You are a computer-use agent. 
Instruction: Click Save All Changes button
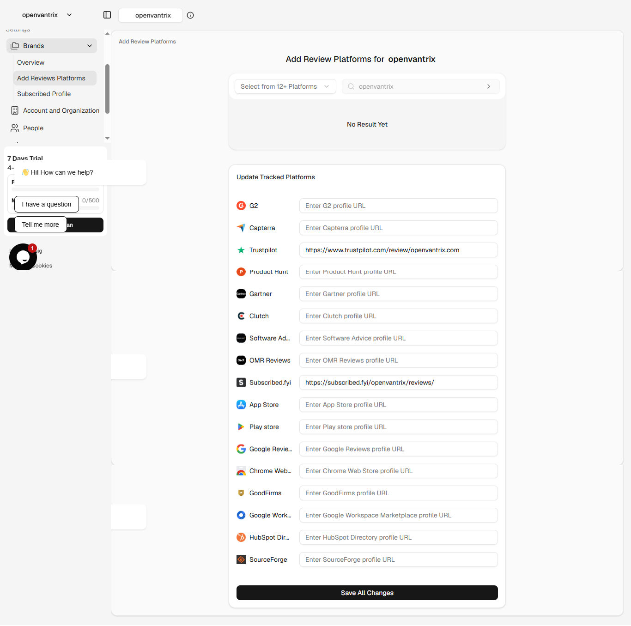[x=367, y=593]
